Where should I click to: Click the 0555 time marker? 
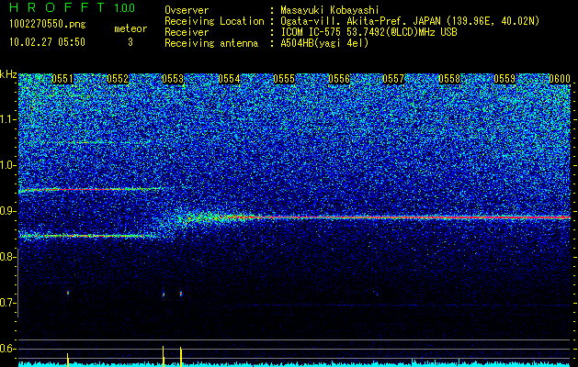tap(284, 79)
